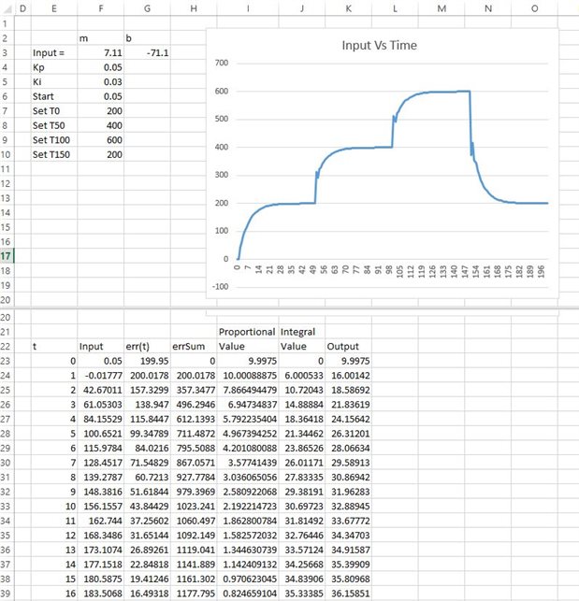Select the cell with 357.3477
Screen dimensions: 579x601
(194, 390)
